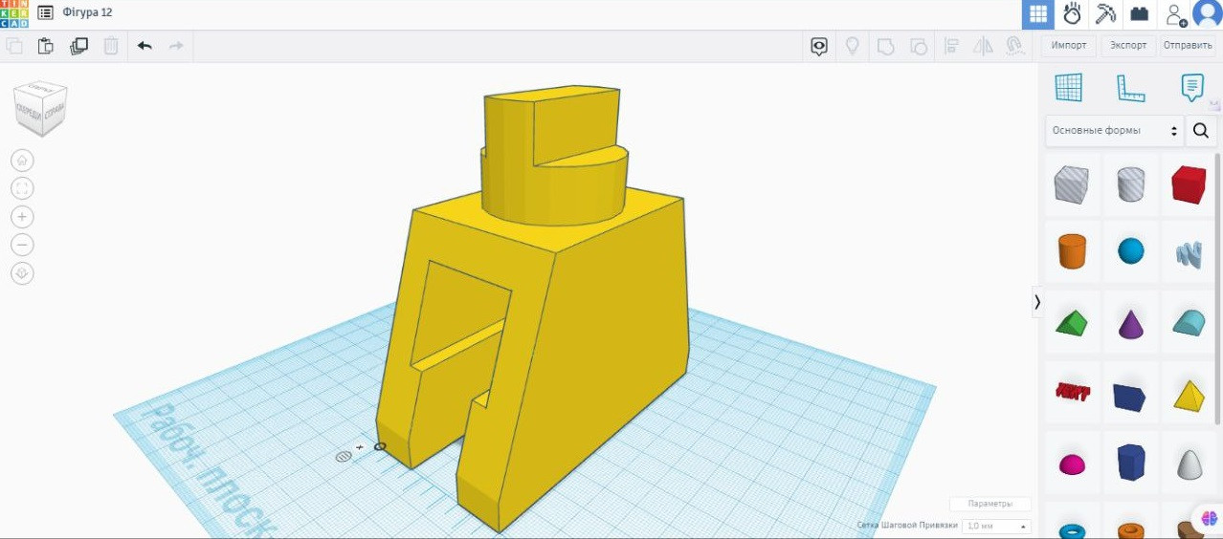Open the view settings eye icon

[x=819, y=46]
